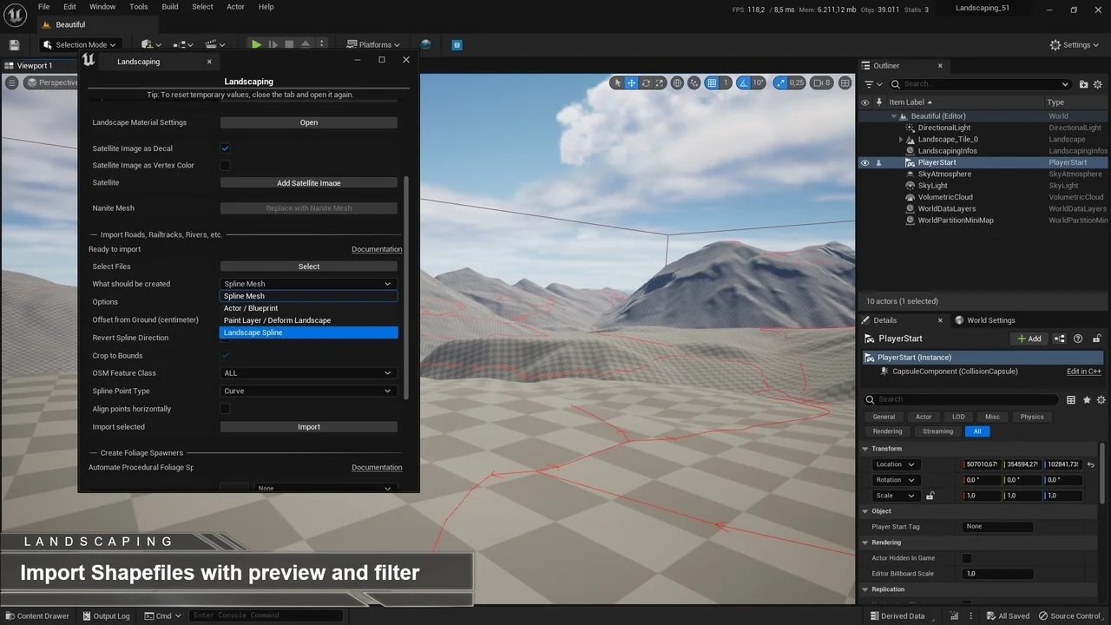The width and height of the screenshot is (1111, 625).
Task: Open Outliner settings gear icon
Action: [1100, 84]
